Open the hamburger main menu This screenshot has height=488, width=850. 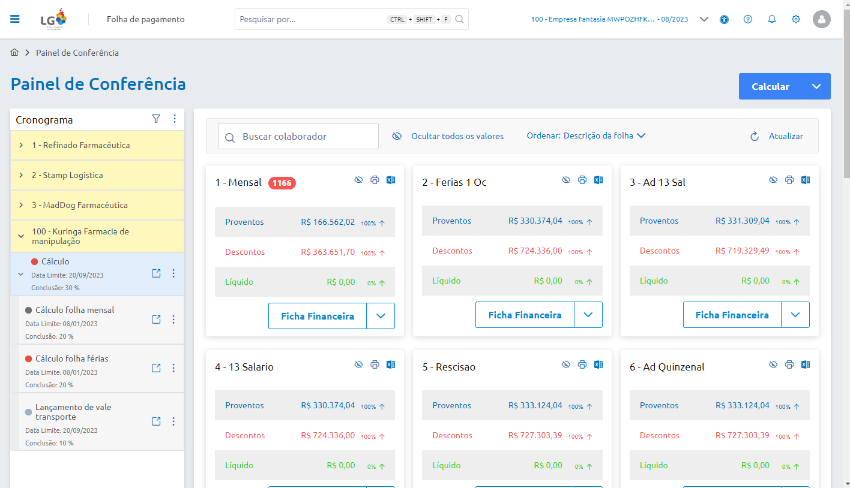click(15, 19)
